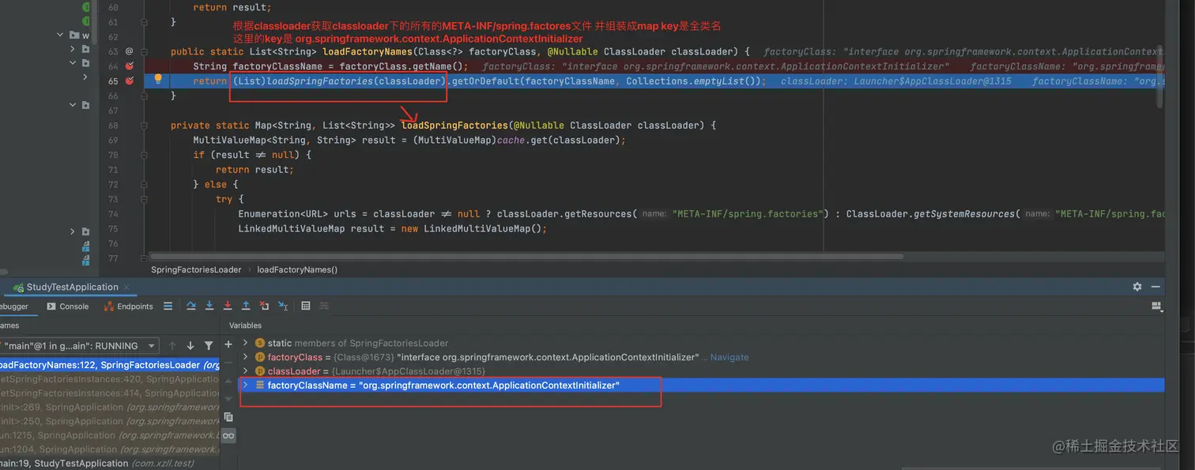This screenshot has width=1195, height=470.
Task: Toggle code fold at line 66
Action: tap(144, 96)
